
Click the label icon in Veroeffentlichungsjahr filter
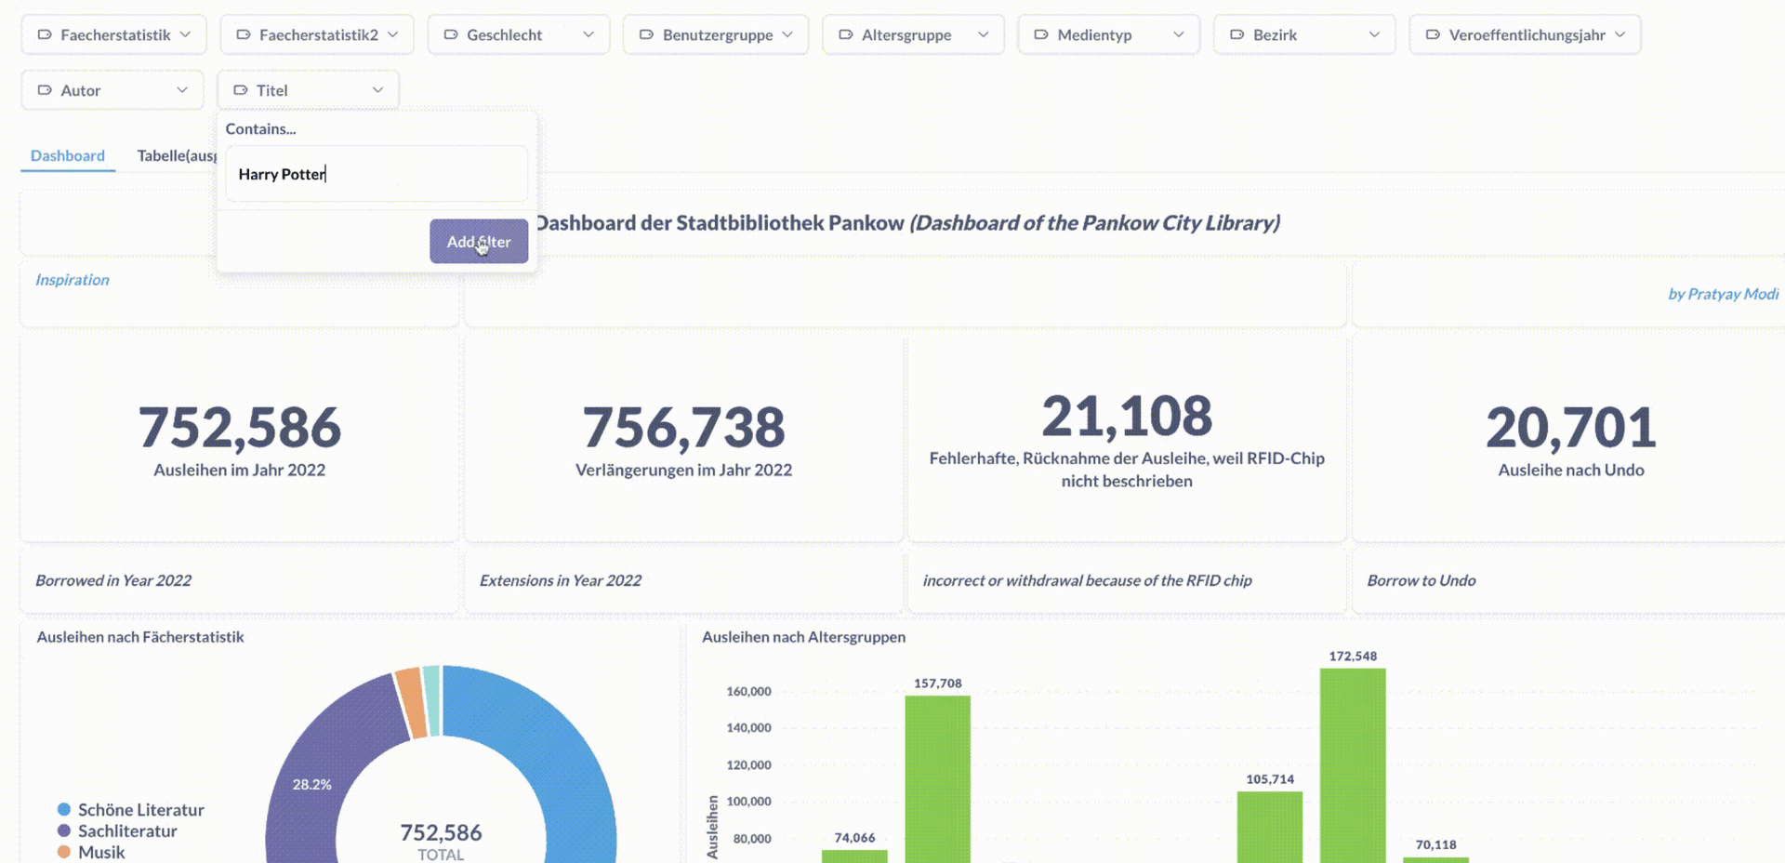tap(1433, 34)
